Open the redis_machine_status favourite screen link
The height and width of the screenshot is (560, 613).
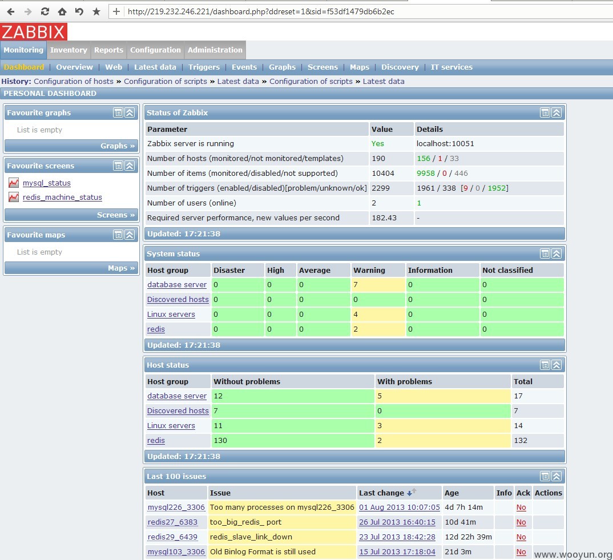tap(62, 197)
